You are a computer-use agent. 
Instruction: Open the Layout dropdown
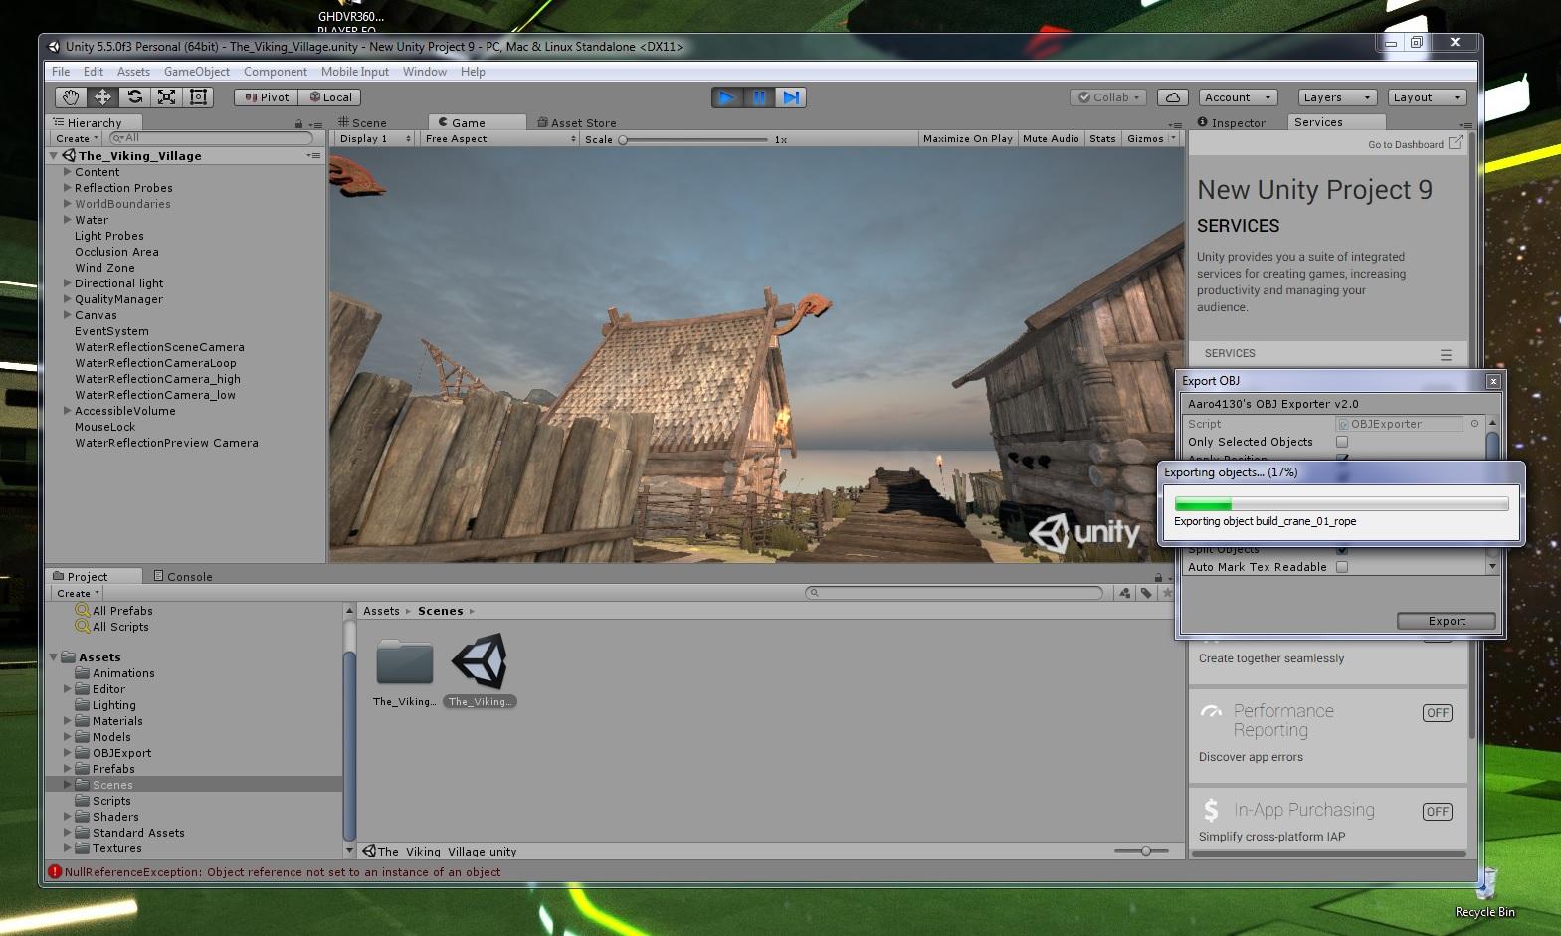click(x=1428, y=97)
